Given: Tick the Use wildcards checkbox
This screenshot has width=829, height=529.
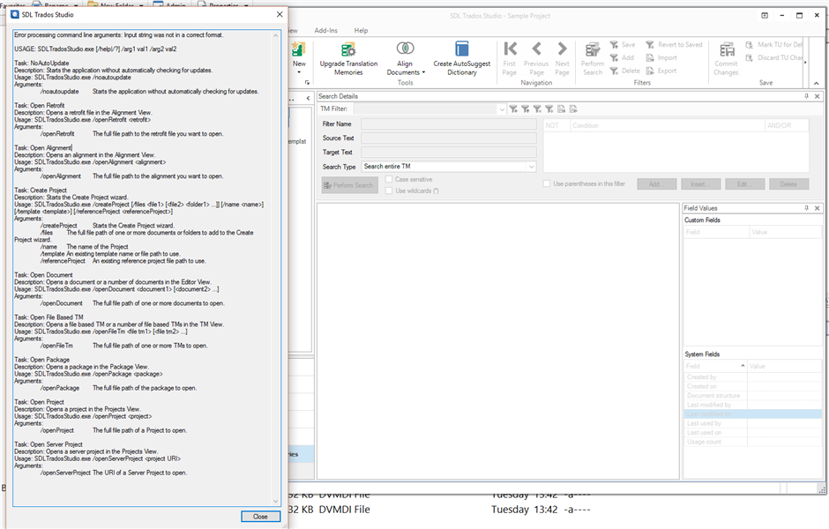Looking at the screenshot, I should [x=389, y=190].
